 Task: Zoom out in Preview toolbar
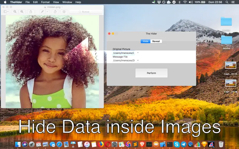tap(15, 12)
